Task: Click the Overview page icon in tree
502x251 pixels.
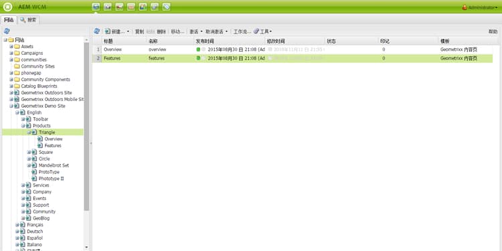Action: point(40,139)
